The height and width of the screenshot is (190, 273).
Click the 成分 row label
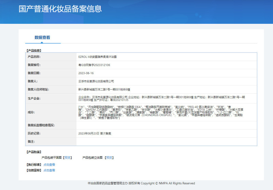click(31, 112)
